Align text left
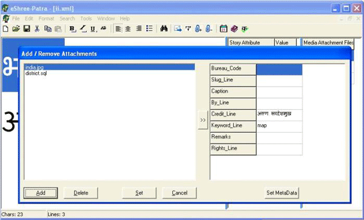Screen dimensions: 364x220 [x=118, y=28]
